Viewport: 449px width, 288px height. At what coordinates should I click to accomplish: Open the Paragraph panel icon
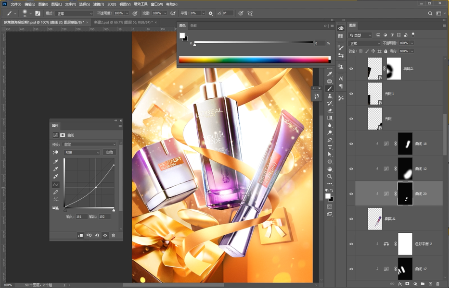340,86
